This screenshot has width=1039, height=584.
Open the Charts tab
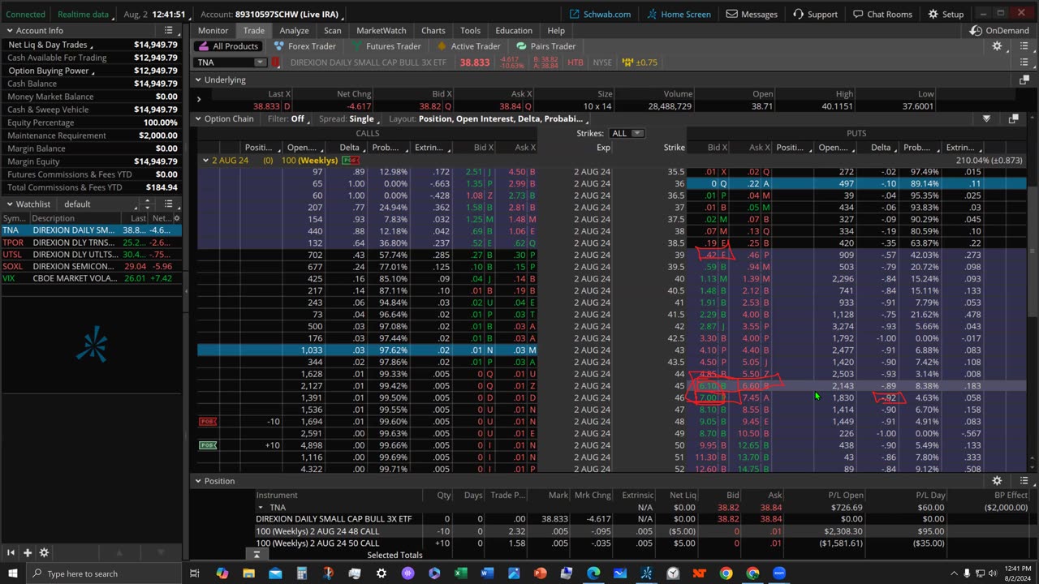433,30
